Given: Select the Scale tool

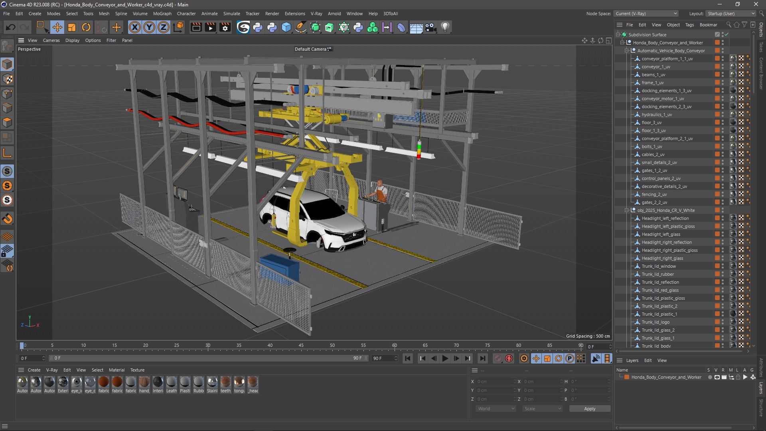Looking at the screenshot, I should click(72, 27).
